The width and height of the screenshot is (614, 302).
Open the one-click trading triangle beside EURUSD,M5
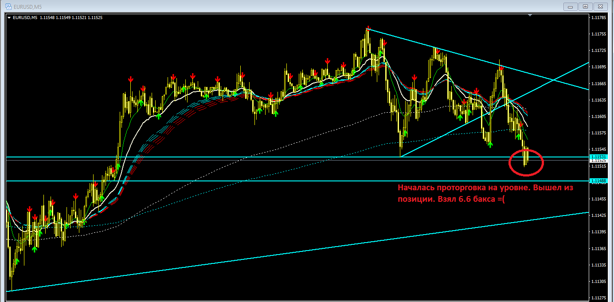click(x=9, y=18)
